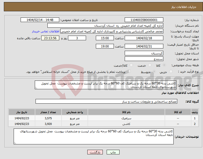Click the چاپ (print) button
Viewport: 203px width, 159px height.
[x=113, y=152]
